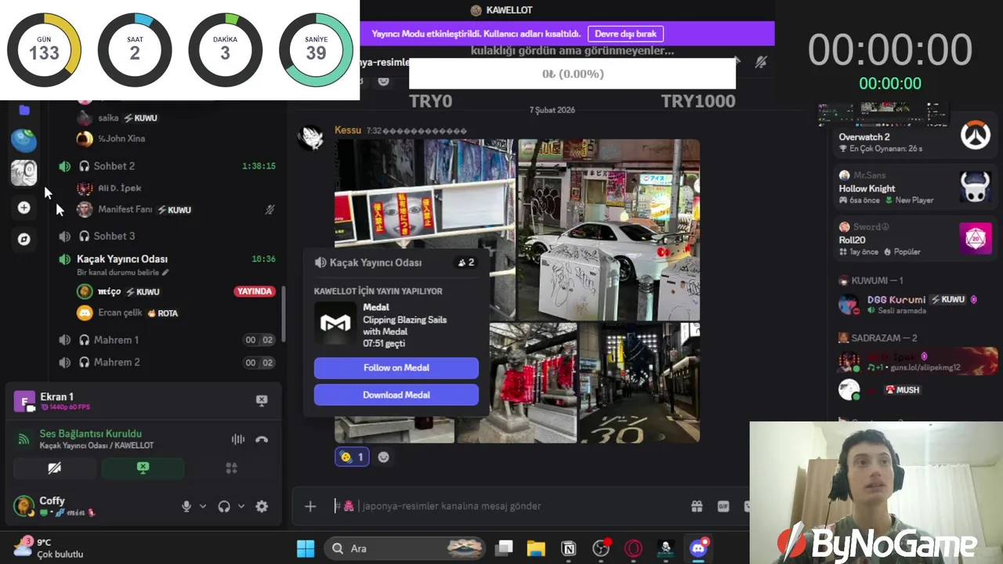Add reaction with smiley face icon
The height and width of the screenshot is (564, 1003).
383,457
